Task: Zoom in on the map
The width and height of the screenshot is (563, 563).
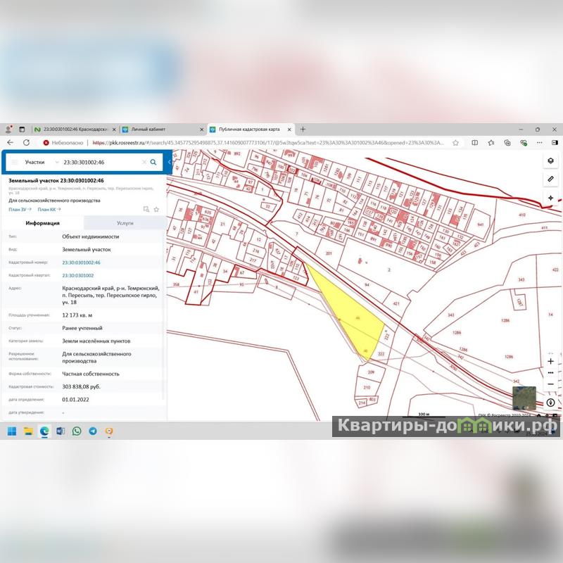Action: (550, 361)
